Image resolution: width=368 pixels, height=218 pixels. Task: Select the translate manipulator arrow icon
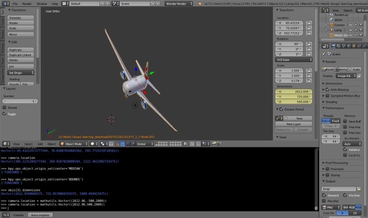[x=122, y=144]
